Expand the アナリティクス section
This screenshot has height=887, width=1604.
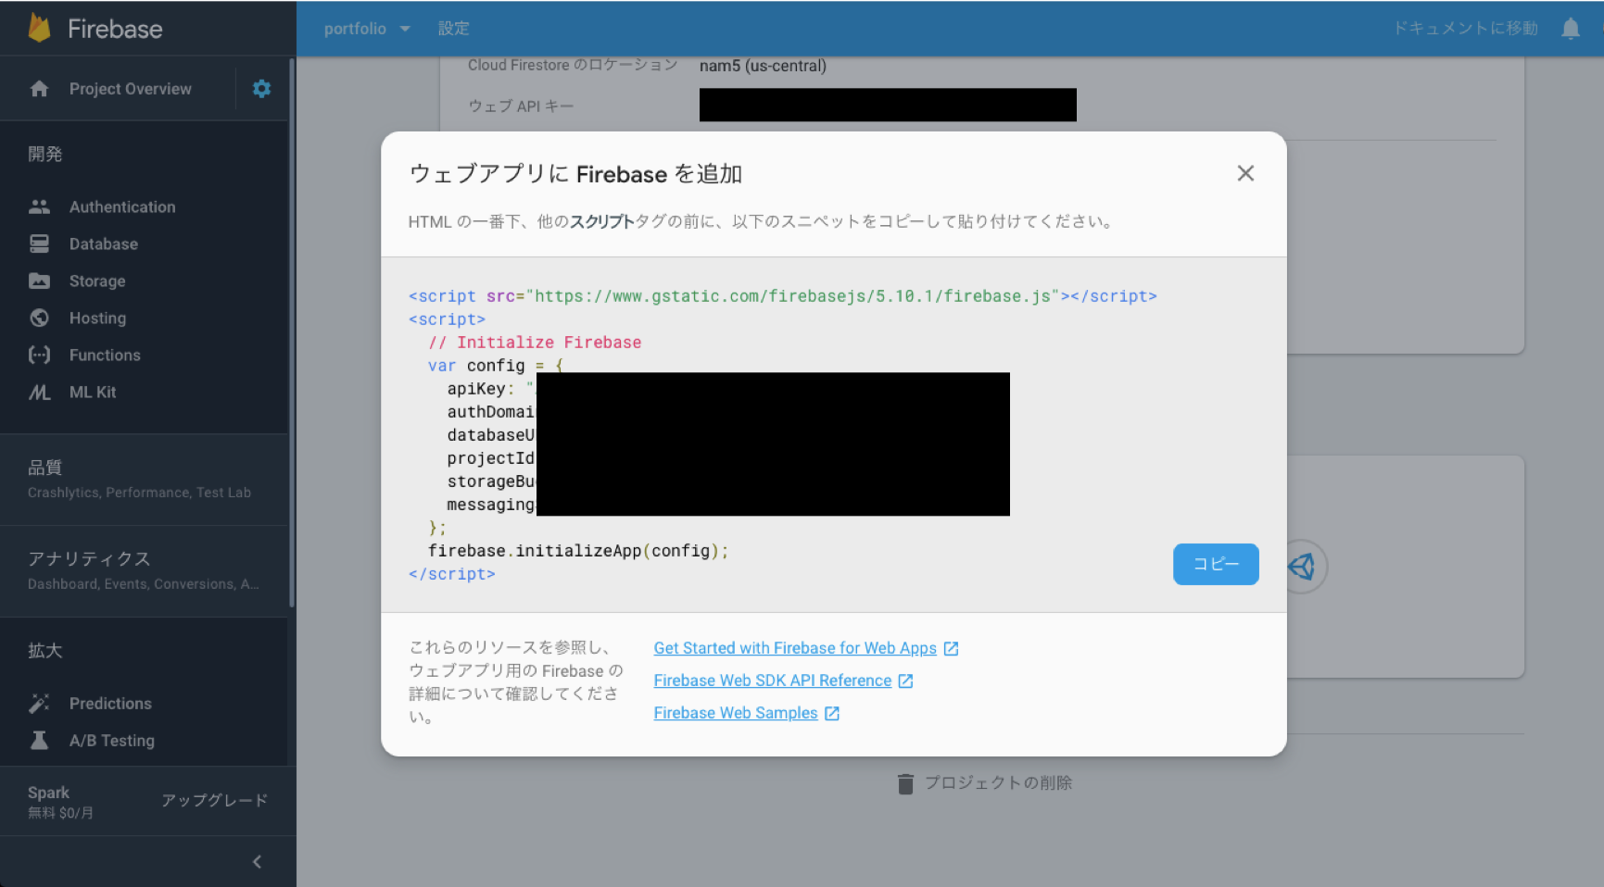144,570
